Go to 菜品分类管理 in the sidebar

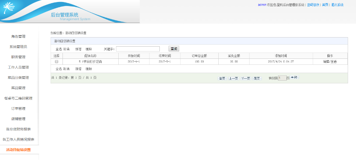pyautogui.click(x=18, y=77)
